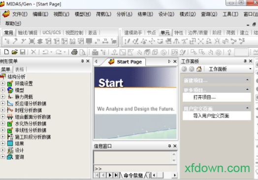The height and width of the screenshot is (180, 258).
Task: Click the 结果 tree icon
Action: 10,144
